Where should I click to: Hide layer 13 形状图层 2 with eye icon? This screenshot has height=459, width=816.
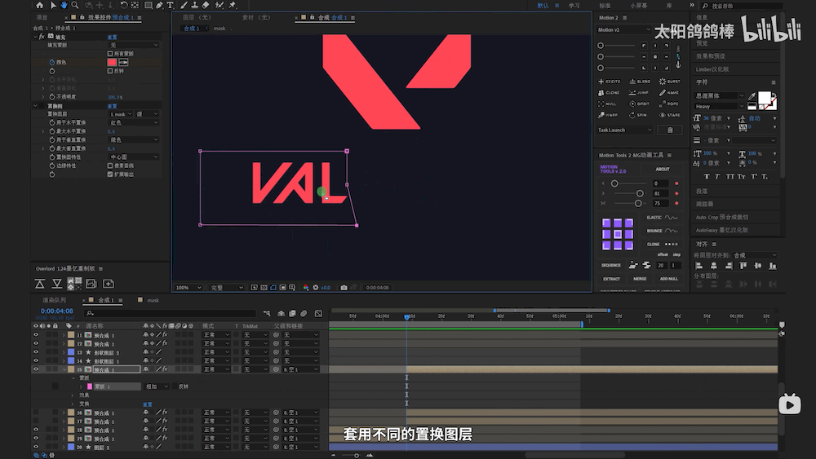36,352
